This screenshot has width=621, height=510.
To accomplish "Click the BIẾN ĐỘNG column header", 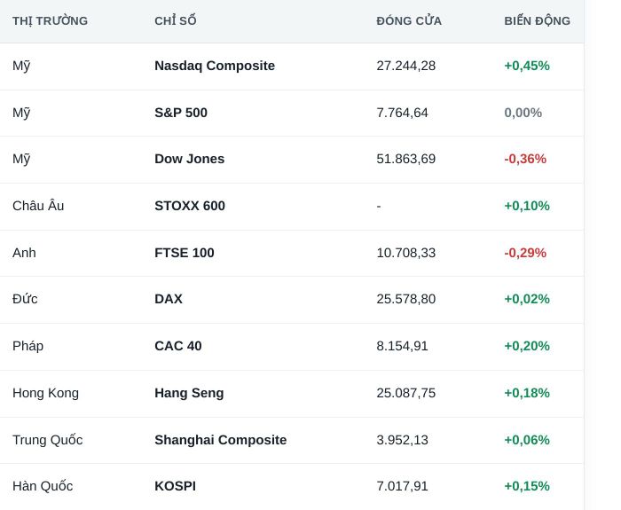I will (537, 21).
